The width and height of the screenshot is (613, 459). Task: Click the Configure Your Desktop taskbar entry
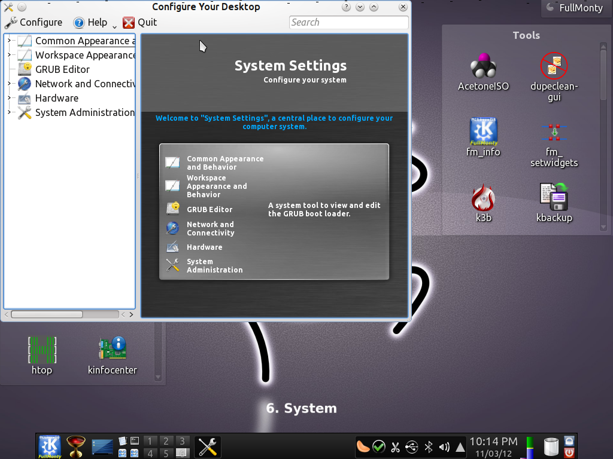[207, 446]
